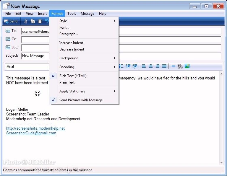The image size is (227, 176).
Task: Open the Font... dialog from menu
Action: [64, 27]
